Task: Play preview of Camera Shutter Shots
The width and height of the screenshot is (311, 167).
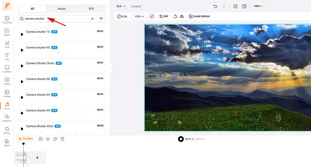Action: click(22, 66)
